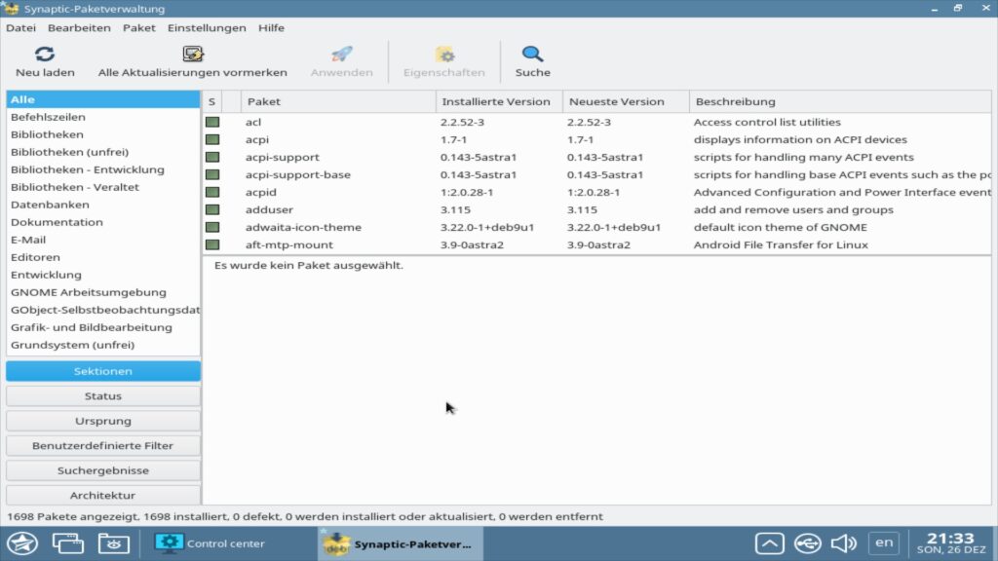Screen dimensions: 998x561
Task: Select the aft-mtp-mount package name
Action: (x=288, y=244)
